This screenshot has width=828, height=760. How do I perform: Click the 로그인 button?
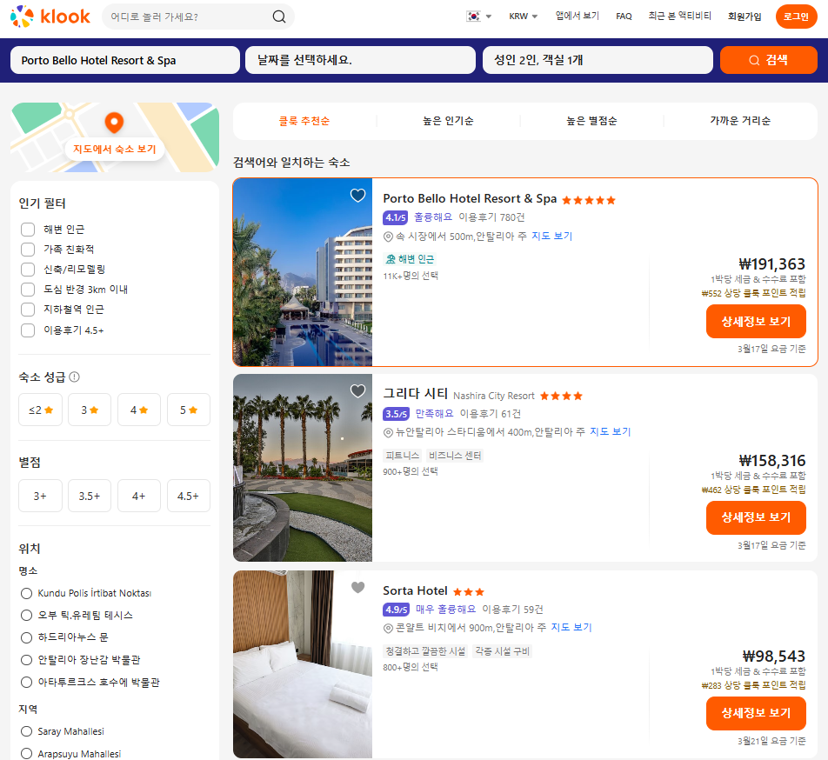[796, 17]
